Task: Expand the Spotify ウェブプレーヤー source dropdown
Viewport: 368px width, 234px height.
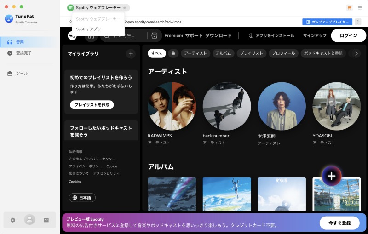Action: [98, 8]
